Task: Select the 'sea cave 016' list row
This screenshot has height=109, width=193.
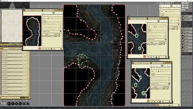Action: click(x=14, y=85)
